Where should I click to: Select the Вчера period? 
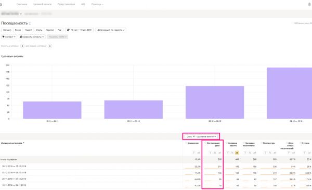click(x=18, y=30)
